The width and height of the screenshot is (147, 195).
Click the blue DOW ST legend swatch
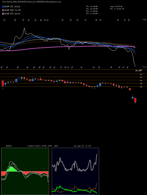3,6
